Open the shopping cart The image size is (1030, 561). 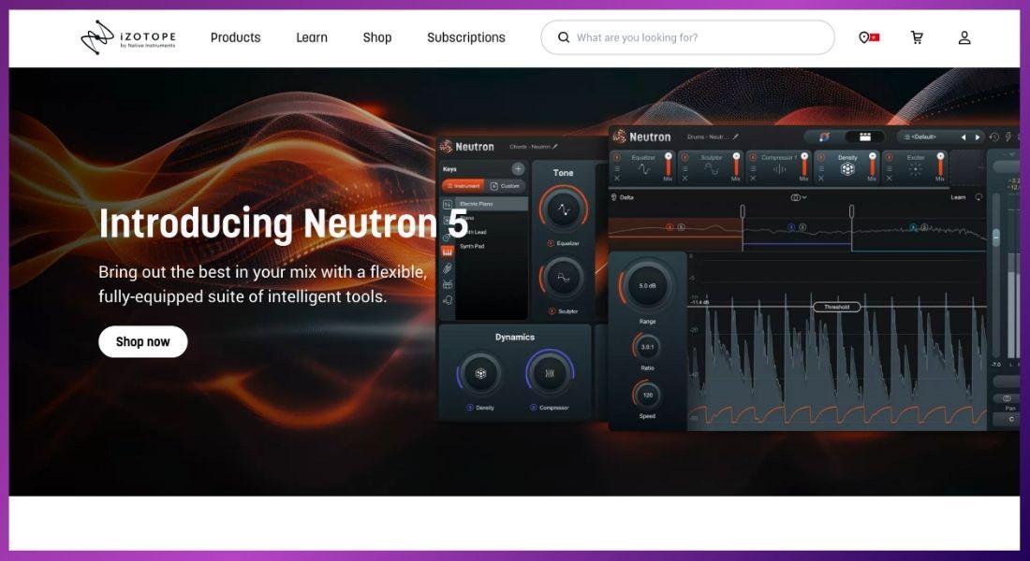[917, 37]
